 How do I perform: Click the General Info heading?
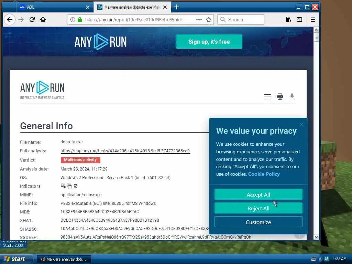tap(46, 126)
